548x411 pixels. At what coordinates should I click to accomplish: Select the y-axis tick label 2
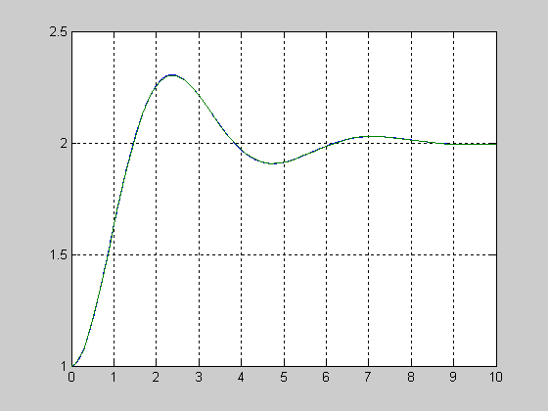[64, 143]
